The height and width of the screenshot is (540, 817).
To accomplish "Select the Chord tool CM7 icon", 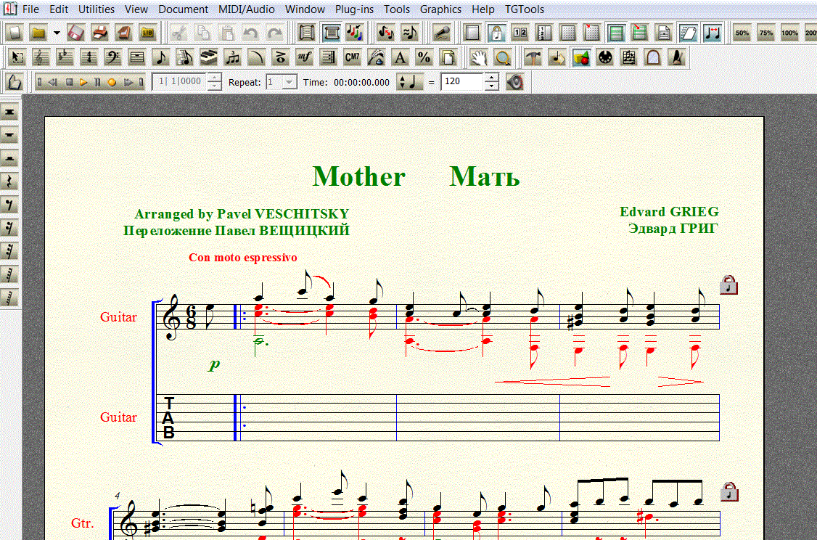I will [x=352, y=57].
